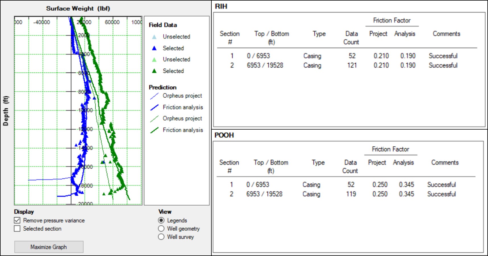Click RIH section 1 project value 0.210
Viewport: 488px width, 256px height.
[381, 56]
